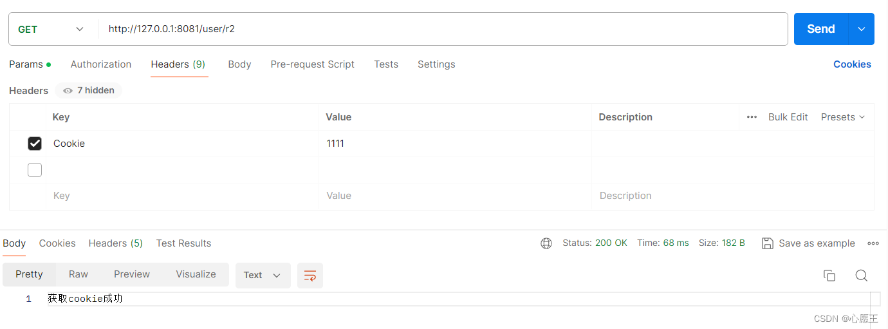Uncheck the Cookie header checkbox

pos(35,144)
